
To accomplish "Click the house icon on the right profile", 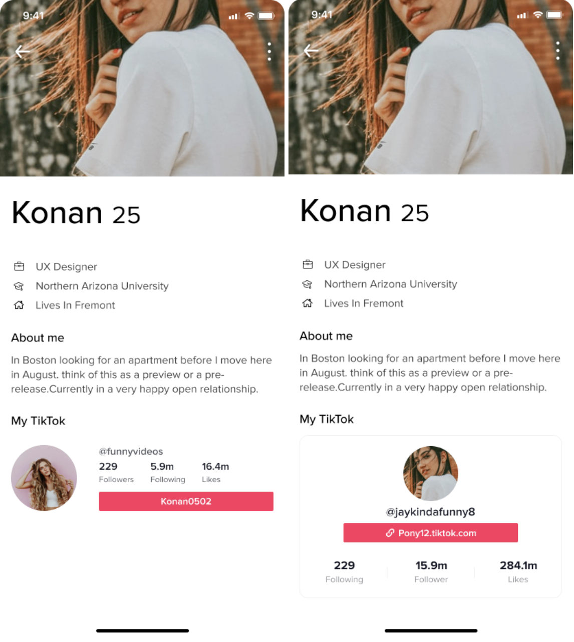I will click(308, 303).
